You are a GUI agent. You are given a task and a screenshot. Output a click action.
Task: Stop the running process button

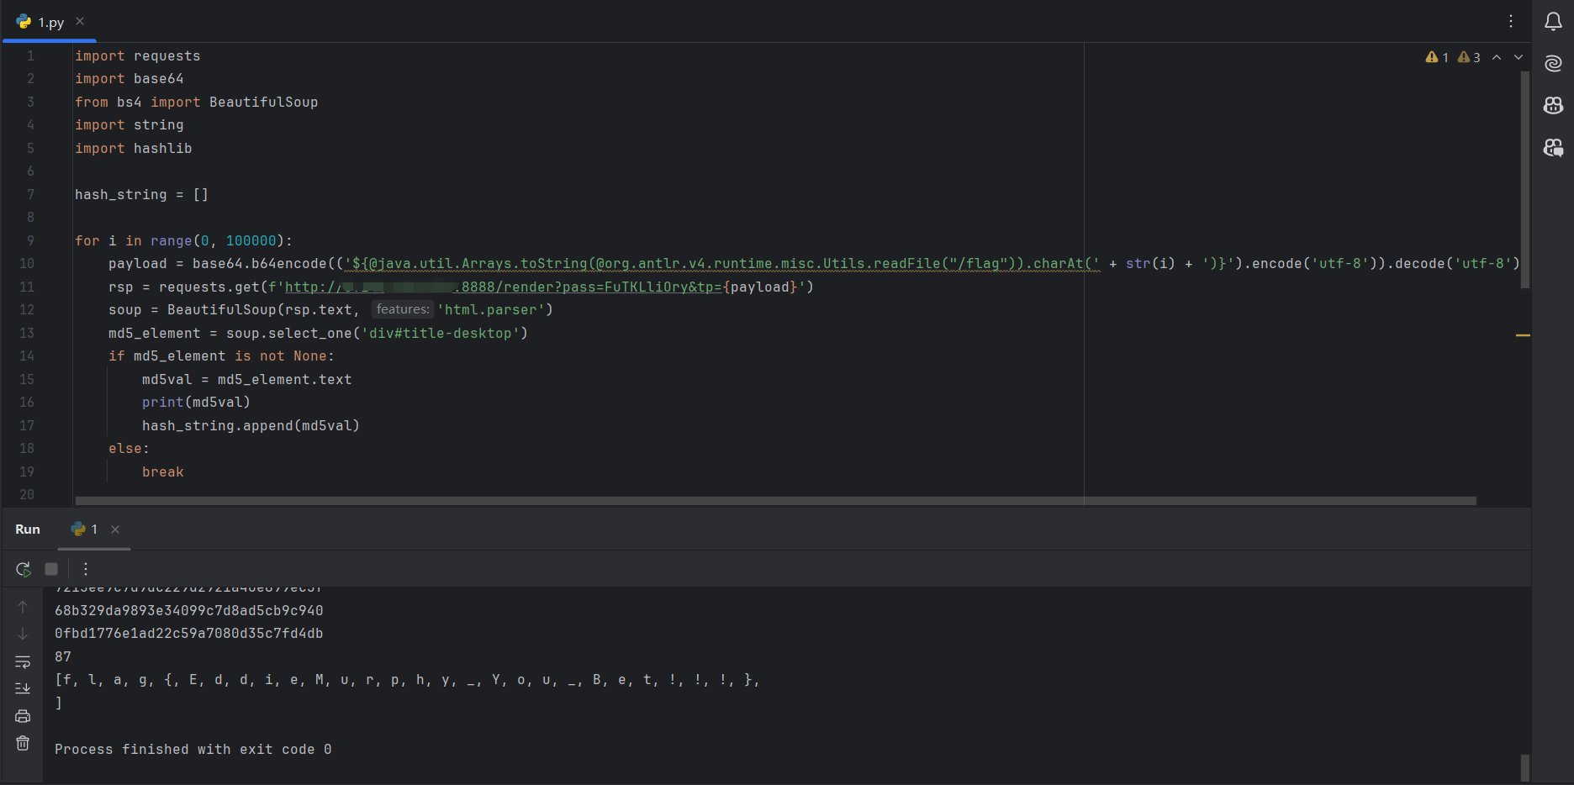[x=51, y=569]
